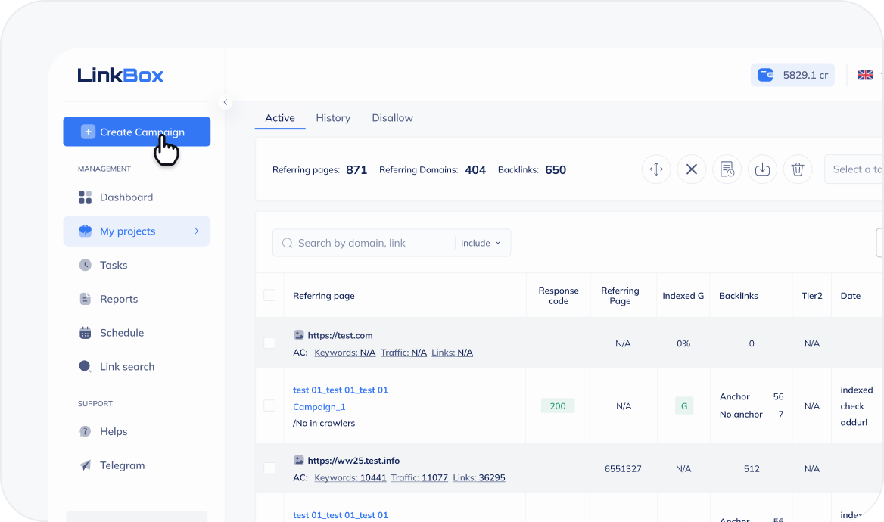This screenshot has width=884, height=522.
Task: Click the search magnifier icon in field
Action: coord(287,243)
